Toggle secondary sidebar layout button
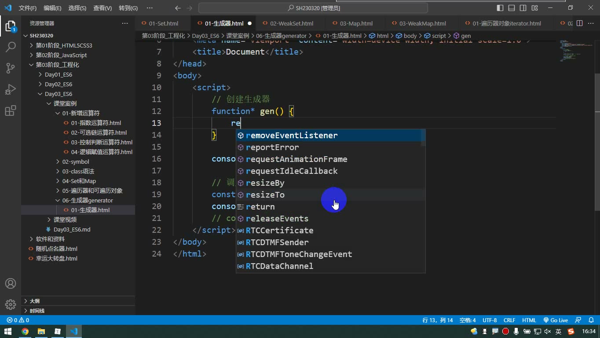 tap(523, 8)
